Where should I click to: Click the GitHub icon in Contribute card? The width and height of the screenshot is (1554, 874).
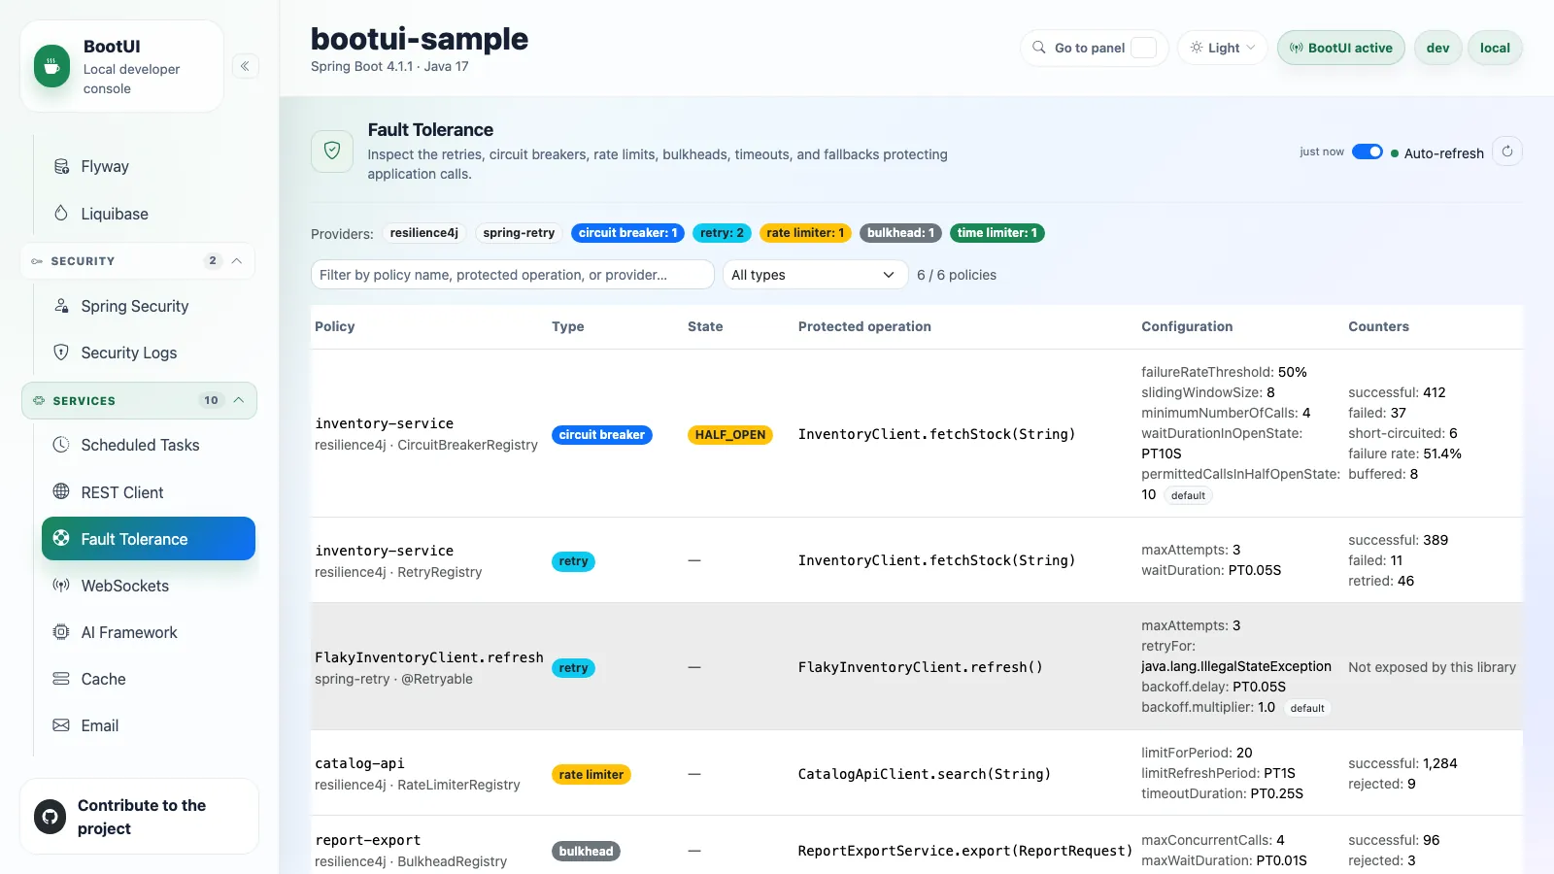coord(51,817)
